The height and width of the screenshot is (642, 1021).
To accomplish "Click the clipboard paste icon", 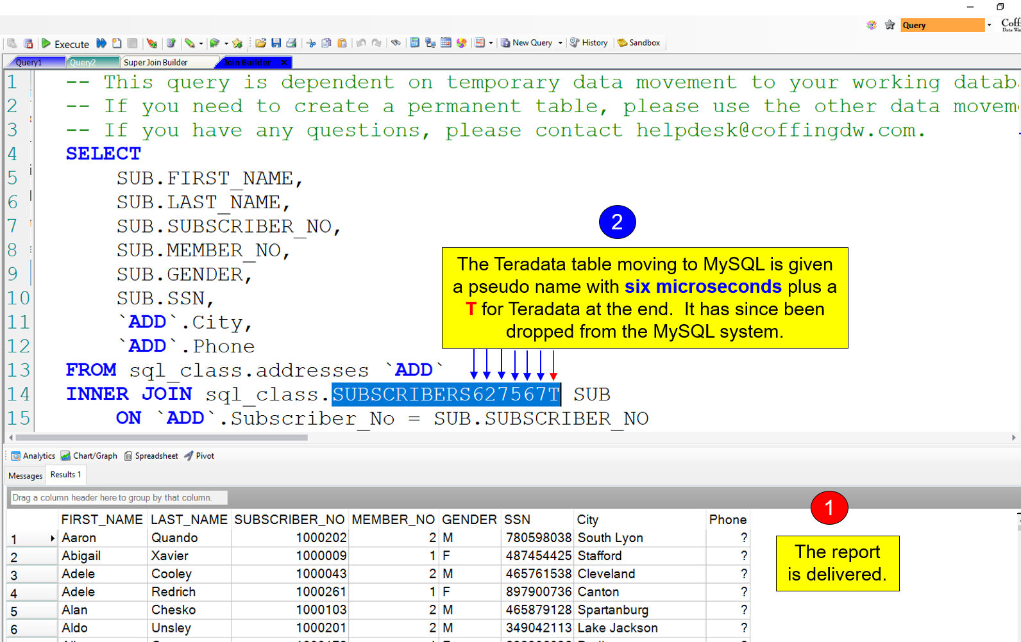I will tap(342, 43).
